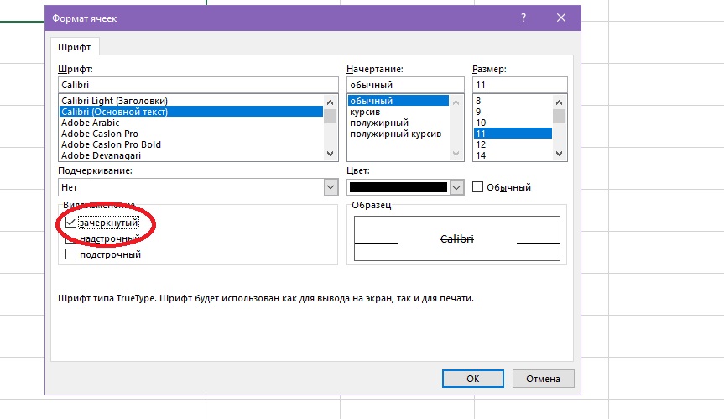Viewport: 724px width, 419px height.
Task: Check the Обычный font checkbox
Action: (478, 187)
